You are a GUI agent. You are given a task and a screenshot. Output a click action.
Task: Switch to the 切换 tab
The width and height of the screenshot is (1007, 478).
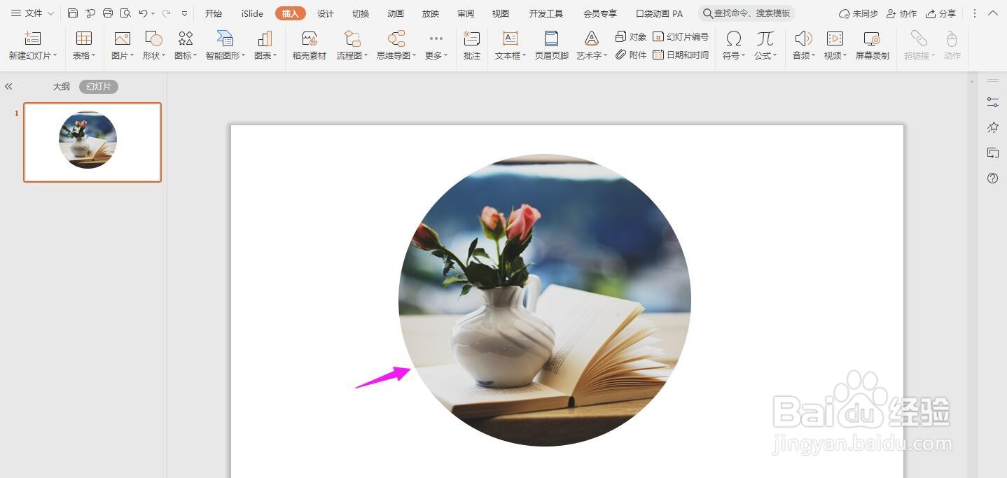pos(361,13)
